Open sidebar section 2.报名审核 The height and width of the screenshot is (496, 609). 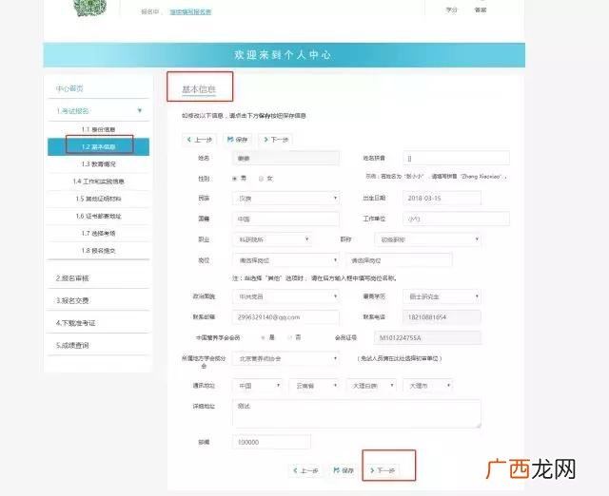(98, 278)
